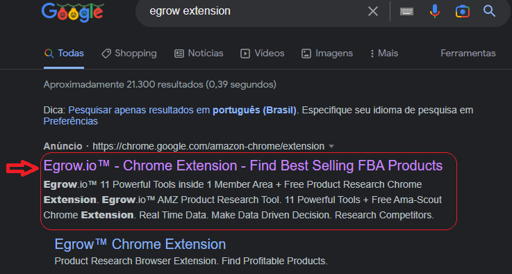Expand the Mais menu

pos(384,54)
